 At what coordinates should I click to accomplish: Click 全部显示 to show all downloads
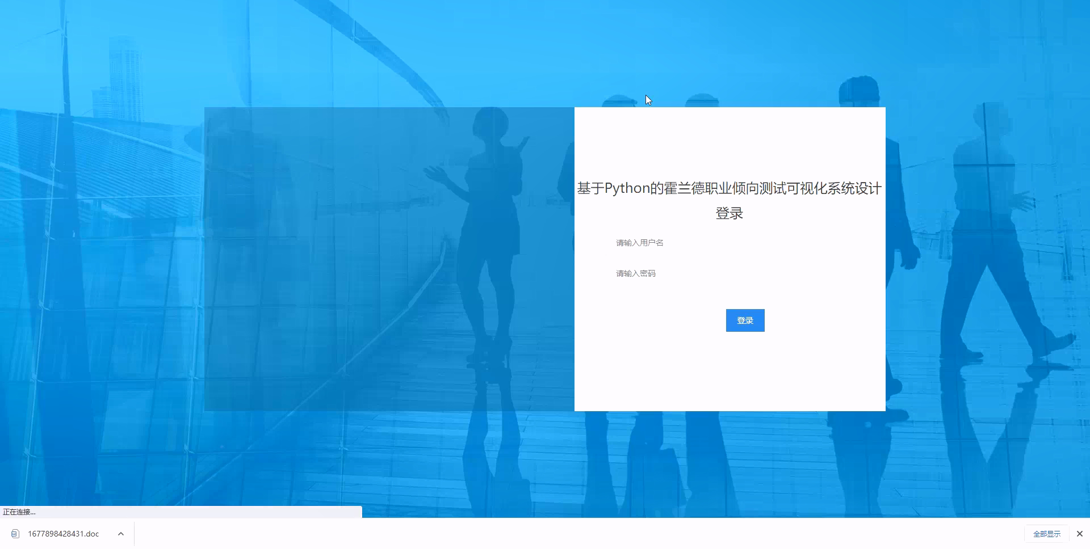1048,534
